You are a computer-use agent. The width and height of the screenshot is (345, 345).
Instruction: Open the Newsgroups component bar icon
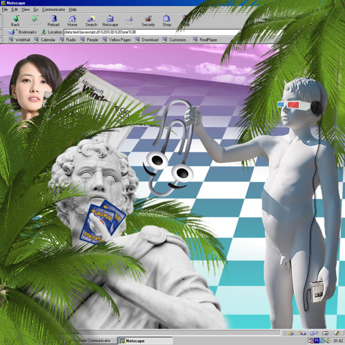tap(314, 333)
